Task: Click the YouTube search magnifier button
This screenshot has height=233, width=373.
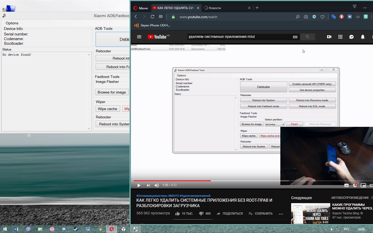Action: (307, 37)
